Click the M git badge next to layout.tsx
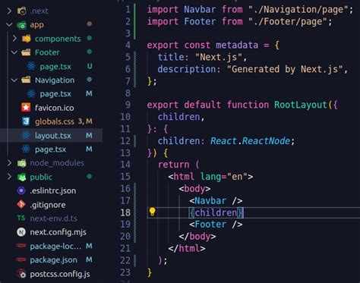The image size is (360, 283). click(x=89, y=135)
